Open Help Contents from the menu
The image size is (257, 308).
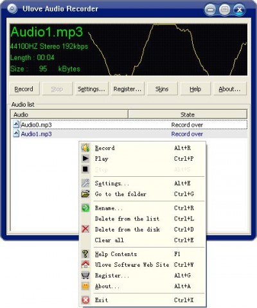coord(143,254)
